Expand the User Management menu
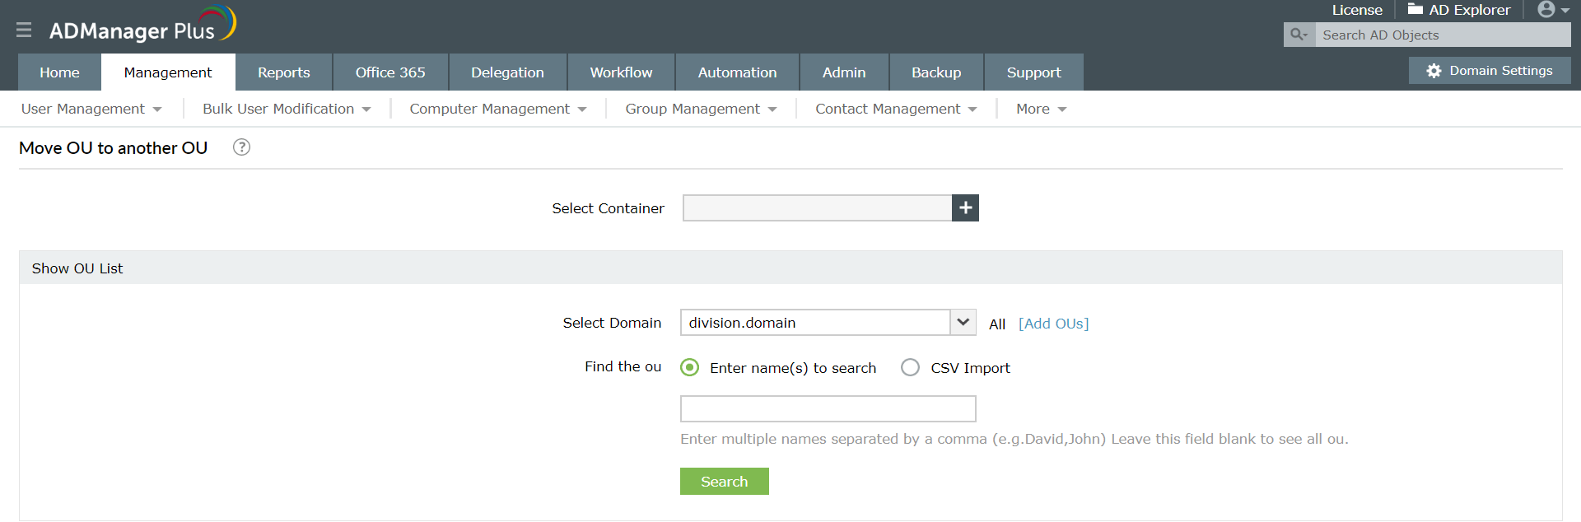Image resolution: width=1581 pixels, height=522 pixels. click(91, 109)
